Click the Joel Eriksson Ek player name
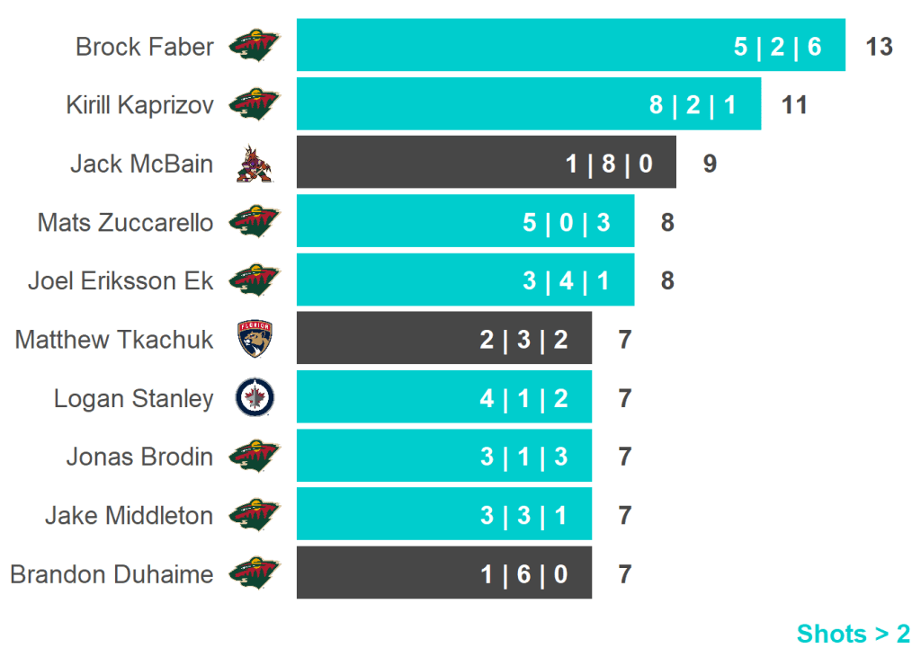Image resolution: width=921 pixels, height=657 pixels. [121, 280]
